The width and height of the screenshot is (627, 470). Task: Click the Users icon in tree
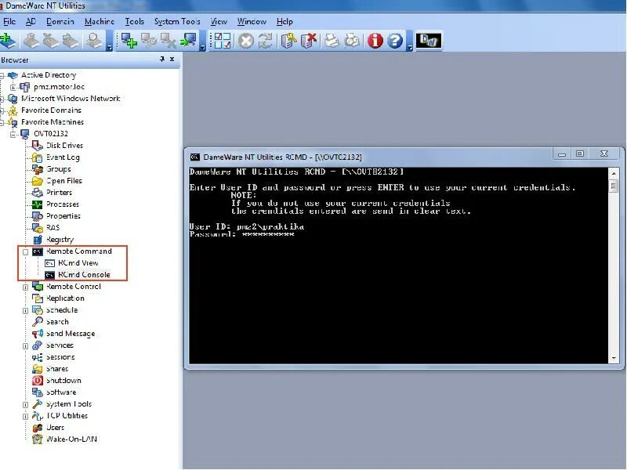point(37,427)
